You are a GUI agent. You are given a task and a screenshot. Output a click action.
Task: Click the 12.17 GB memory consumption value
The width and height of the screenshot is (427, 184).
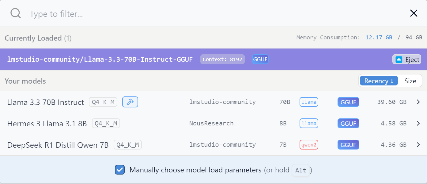[379, 38]
